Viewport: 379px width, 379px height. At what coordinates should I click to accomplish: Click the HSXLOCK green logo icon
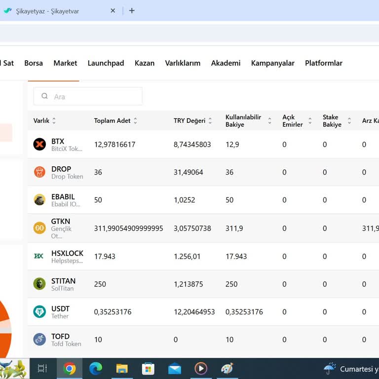pos(38,256)
